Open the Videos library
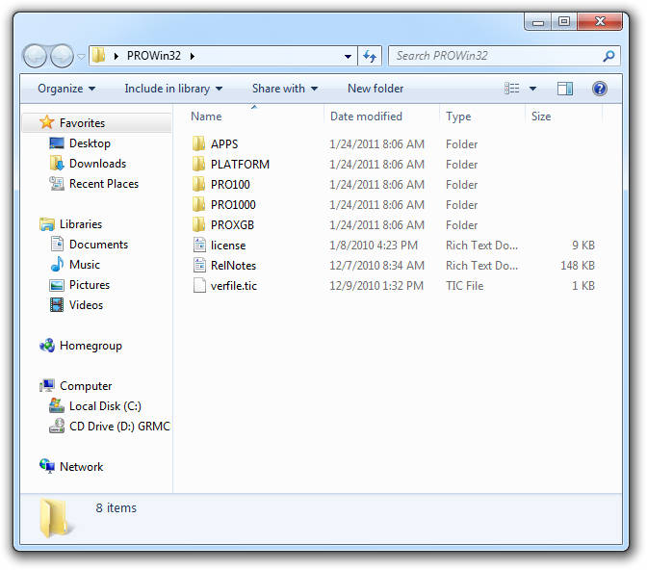Image resolution: width=647 pixels, height=570 pixels. coord(76,305)
